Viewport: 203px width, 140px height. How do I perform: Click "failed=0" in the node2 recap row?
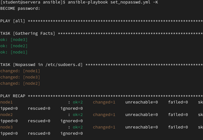pos(178,115)
